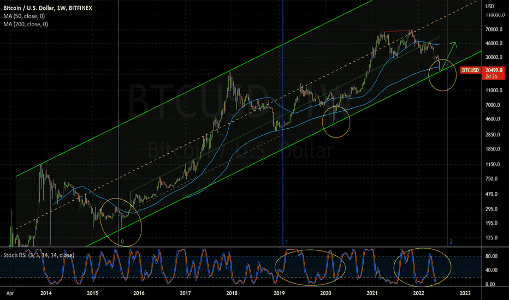The image size is (509, 300).
Task: Click the 2017 label on the time axis
Action: (185, 293)
